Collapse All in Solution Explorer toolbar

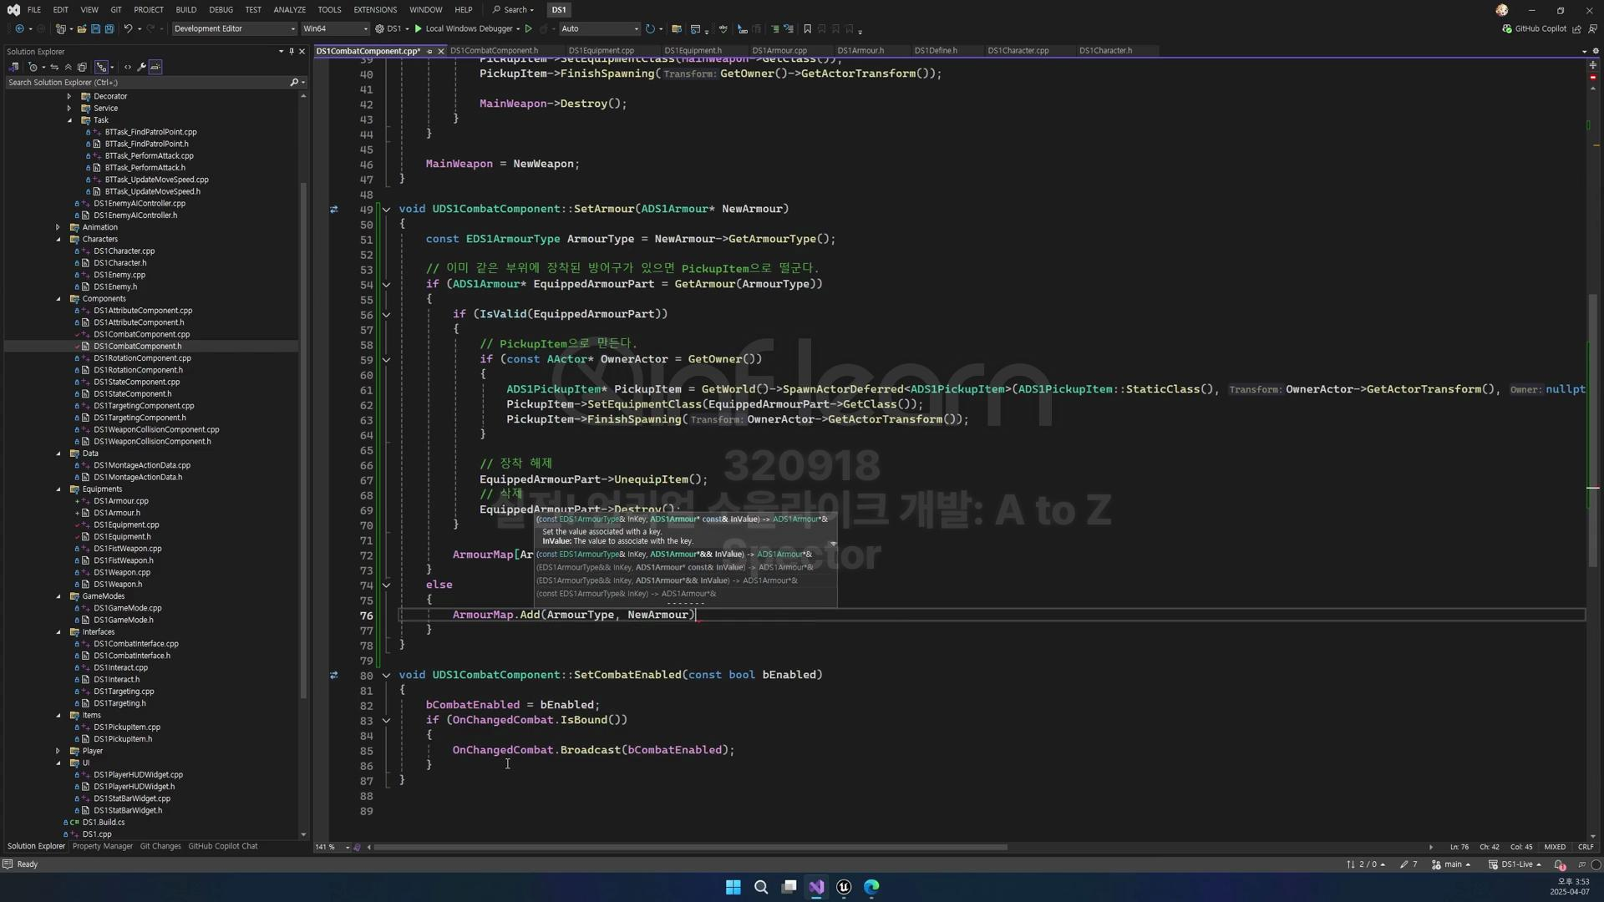[x=69, y=67]
